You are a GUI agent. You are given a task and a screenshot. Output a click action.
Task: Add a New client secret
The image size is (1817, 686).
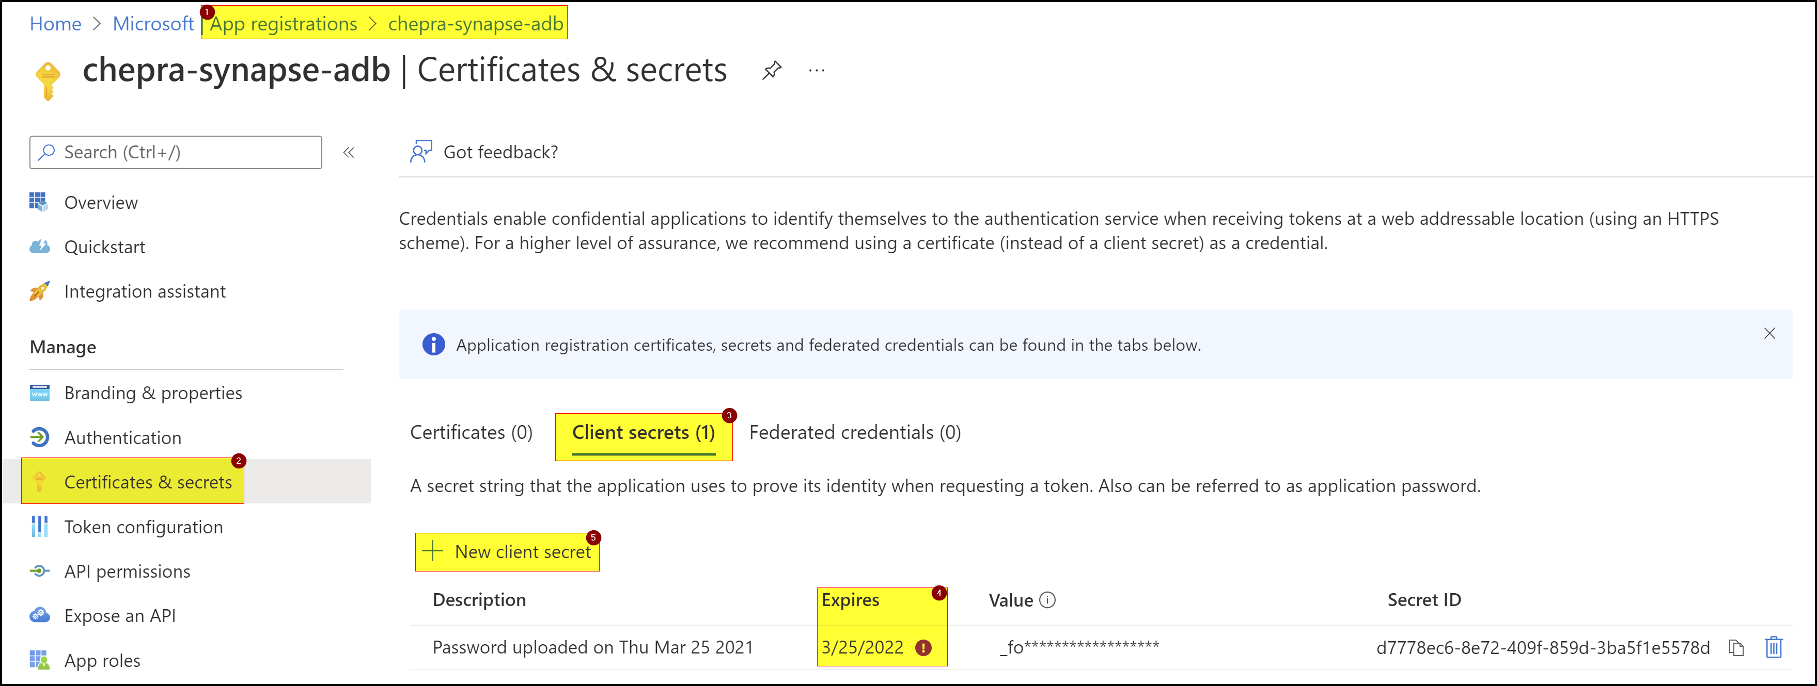pyautogui.click(x=507, y=551)
